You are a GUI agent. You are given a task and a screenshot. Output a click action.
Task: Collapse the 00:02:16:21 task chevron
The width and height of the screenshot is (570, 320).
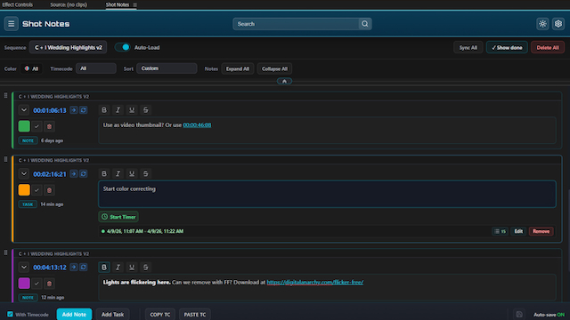pyautogui.click(x=24, y=174)
